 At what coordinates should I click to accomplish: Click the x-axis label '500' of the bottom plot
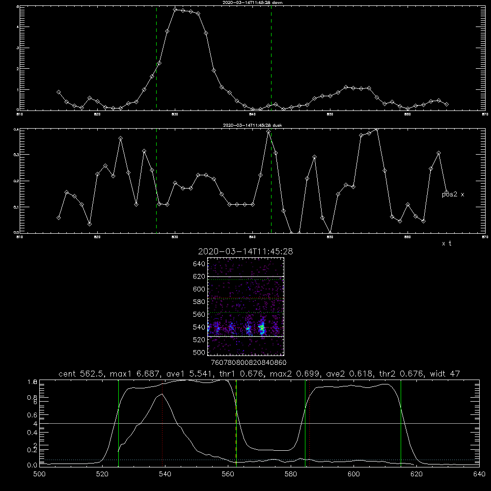(39, 474)
